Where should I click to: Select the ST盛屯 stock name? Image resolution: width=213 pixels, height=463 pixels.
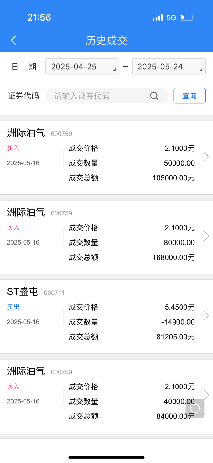click(22, 292)
